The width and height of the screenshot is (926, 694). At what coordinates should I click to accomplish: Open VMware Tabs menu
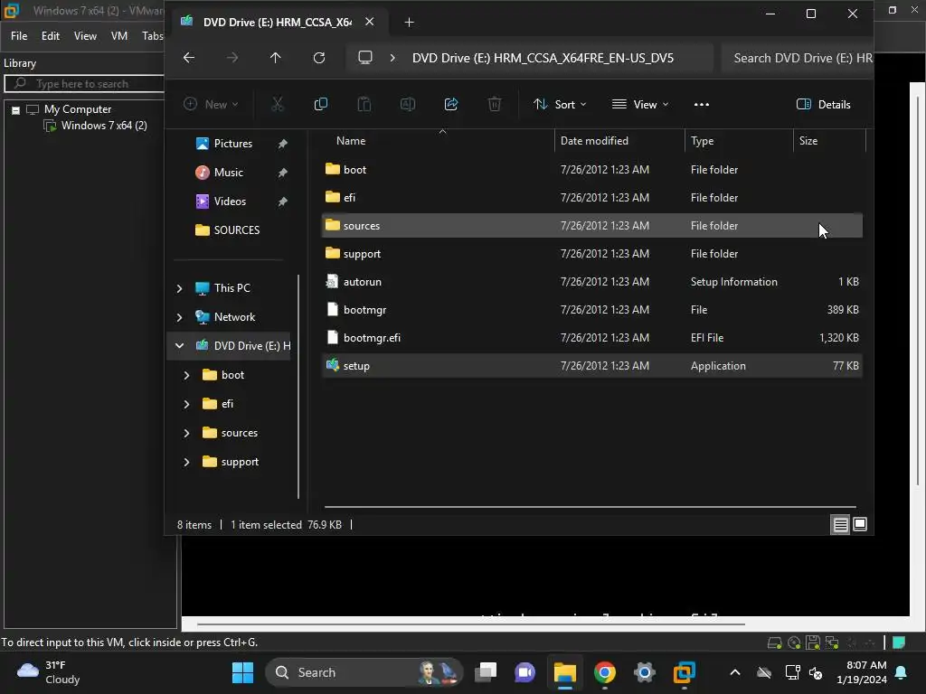152,36
